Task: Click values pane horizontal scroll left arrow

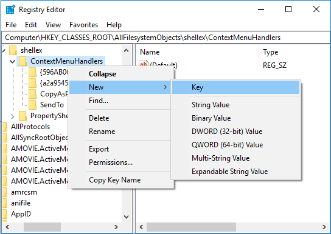Action: [141, 227]
